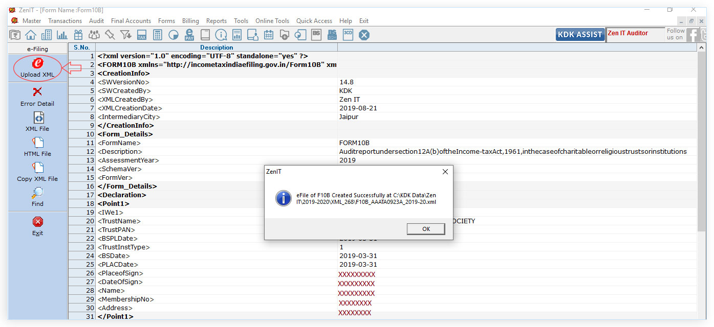
Task: Click the Exit menu item
Action: click(364, 21)
